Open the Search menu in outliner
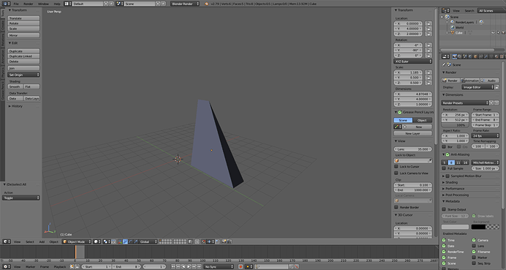Image resolution: width=506 pixels, height=270 pixels. 469,11
